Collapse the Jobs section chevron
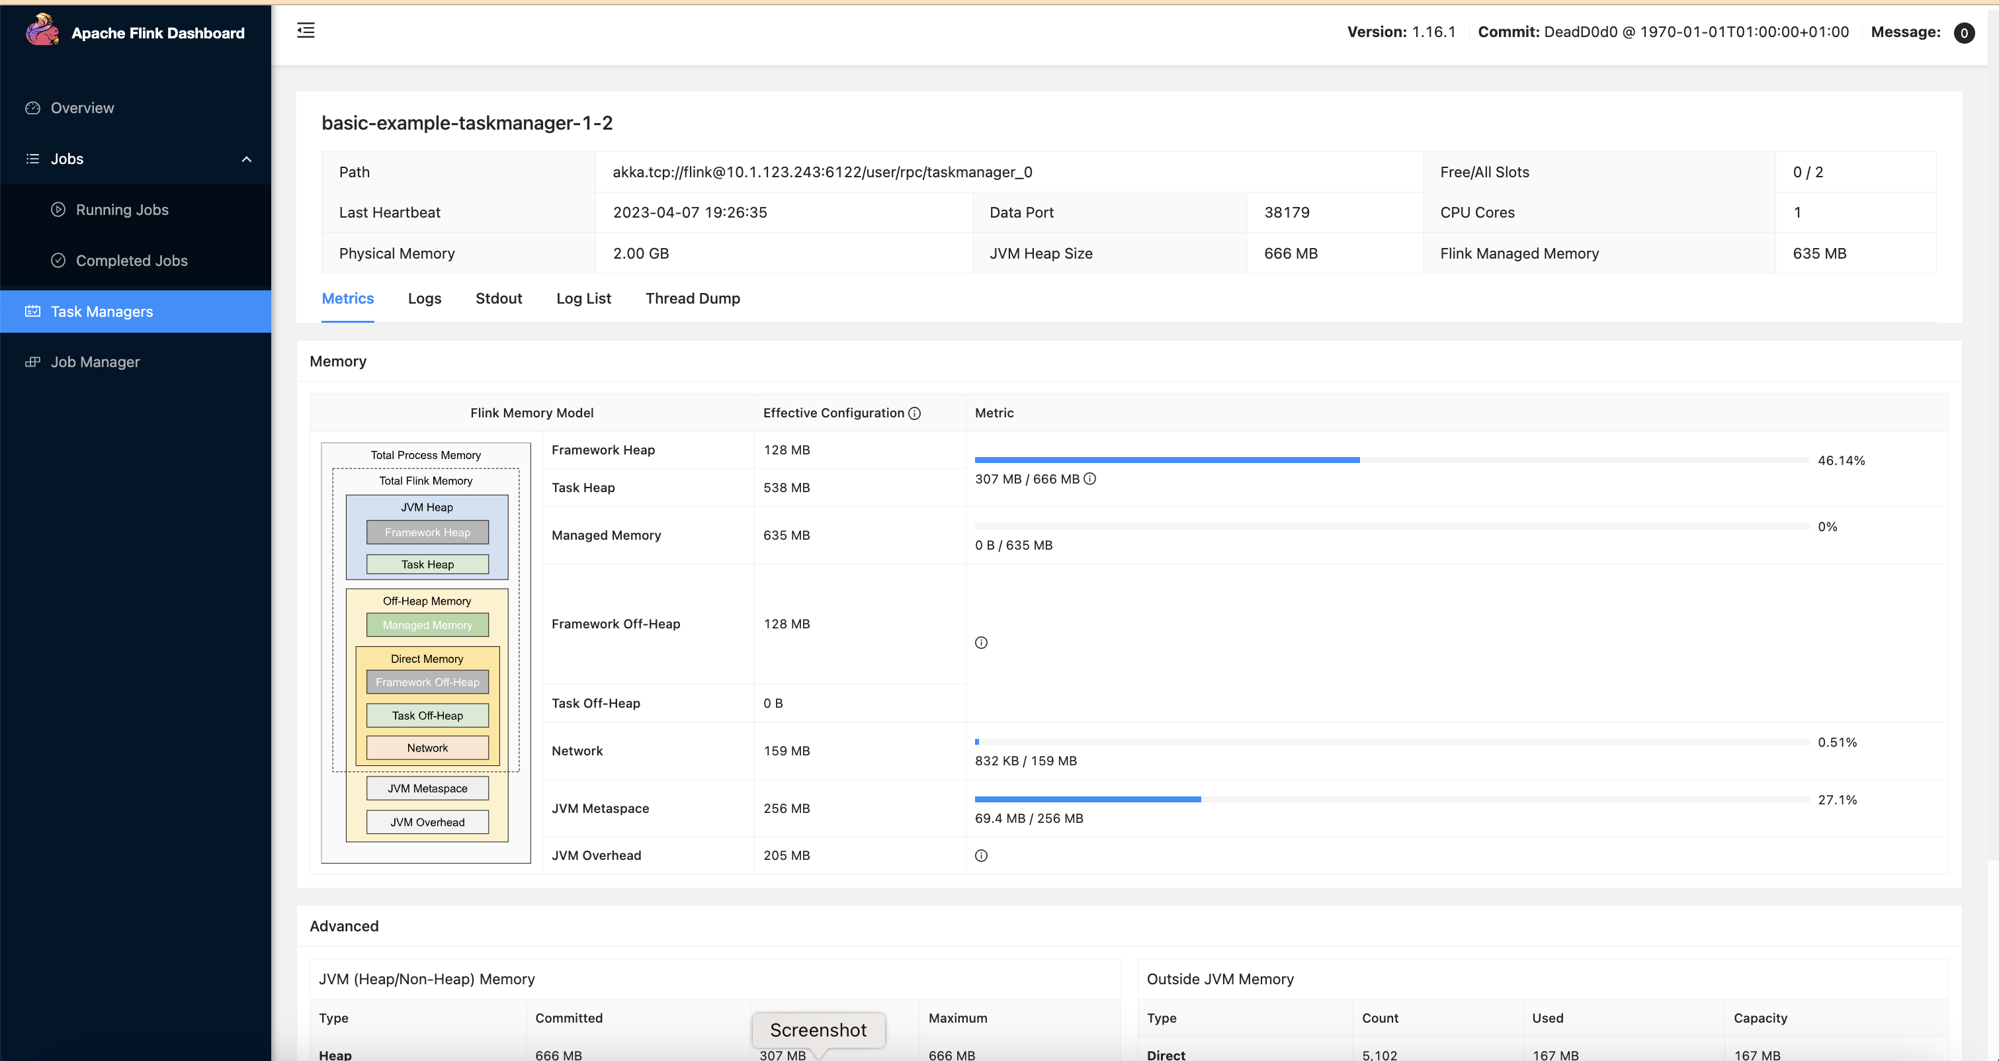 [x=247, y=159]
